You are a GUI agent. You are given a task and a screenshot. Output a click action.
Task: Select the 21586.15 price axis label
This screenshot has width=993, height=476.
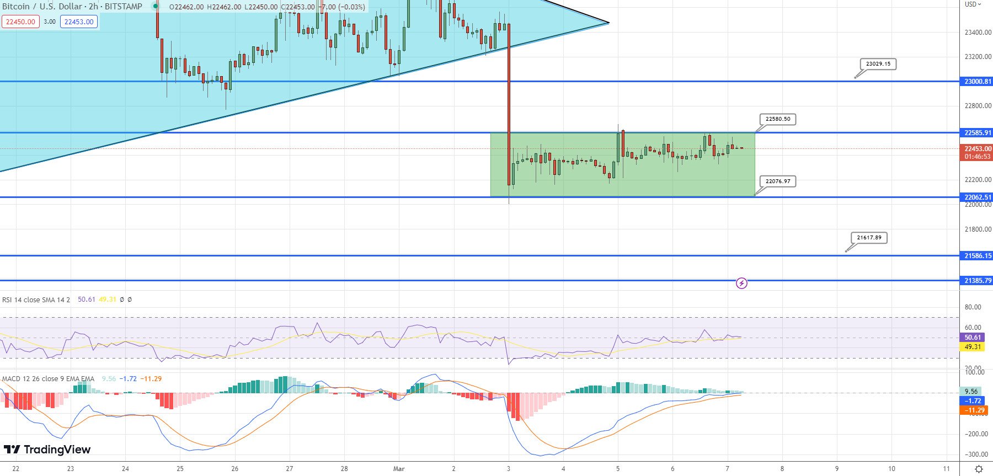[977, 256]
